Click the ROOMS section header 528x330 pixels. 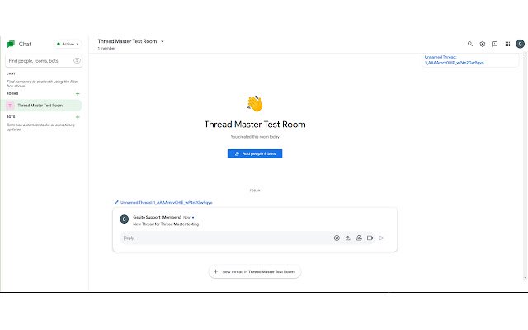[12, 93]
